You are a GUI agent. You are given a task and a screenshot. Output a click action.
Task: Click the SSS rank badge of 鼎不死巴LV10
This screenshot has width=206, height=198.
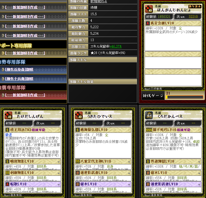point(149,130)
